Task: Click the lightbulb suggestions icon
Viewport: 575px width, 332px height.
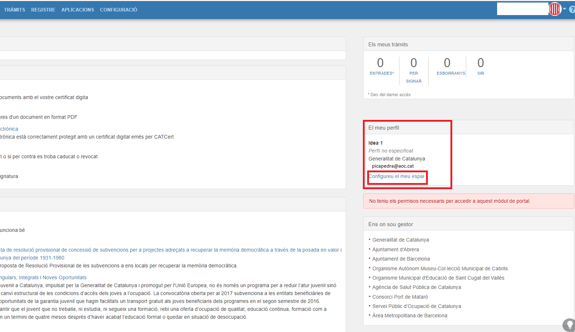Action: (569, 324)
